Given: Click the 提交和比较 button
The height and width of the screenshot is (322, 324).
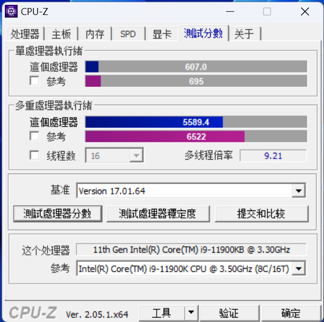Looking at the screenshot, I should click(261, 214).
